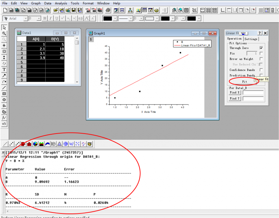The image size is (279, 218).
Task: Open the Analysis menu
Action: coord(61,3)
